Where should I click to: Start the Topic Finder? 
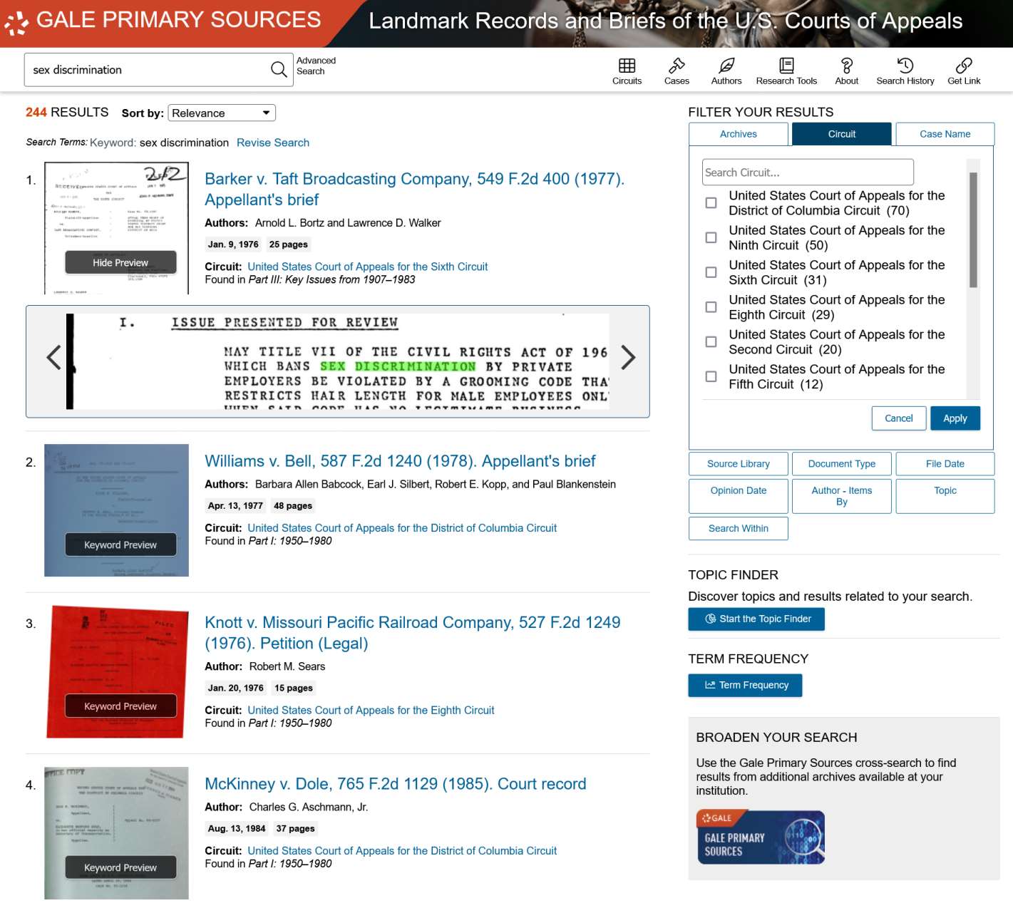point(756,619)
